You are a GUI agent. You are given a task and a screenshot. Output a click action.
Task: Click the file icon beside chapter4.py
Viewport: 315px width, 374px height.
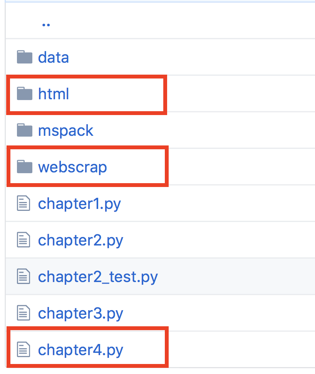point(23,349)
